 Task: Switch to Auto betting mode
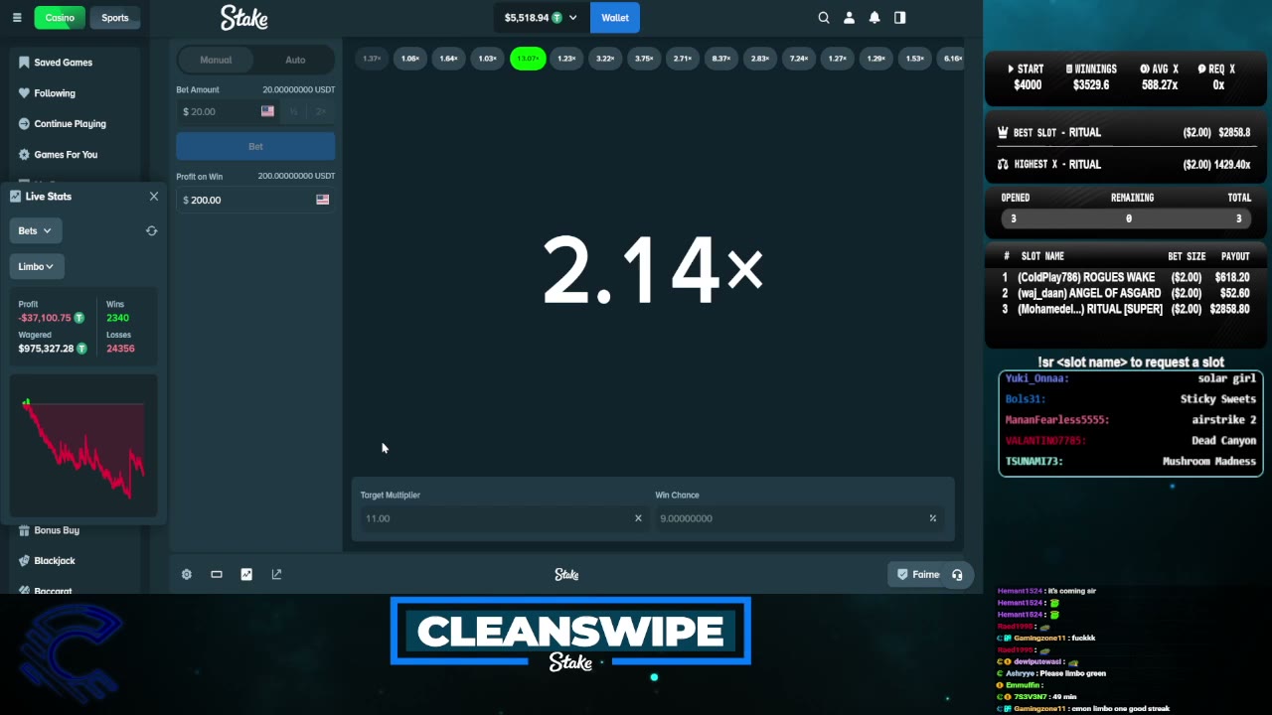pyautogui.click(x=295, y=60)
